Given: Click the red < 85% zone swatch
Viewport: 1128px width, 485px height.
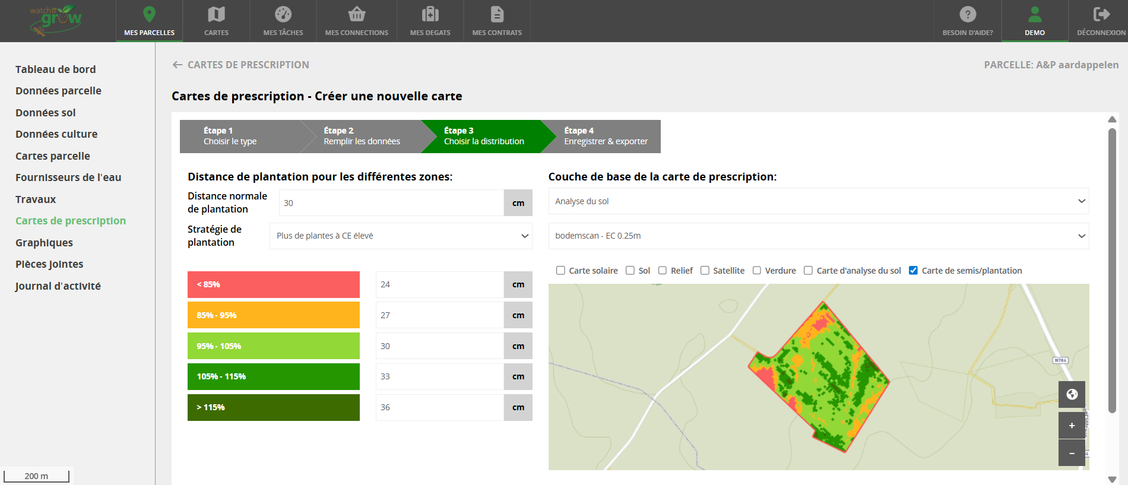Looking at the screenshot, I should pos(274,284).
